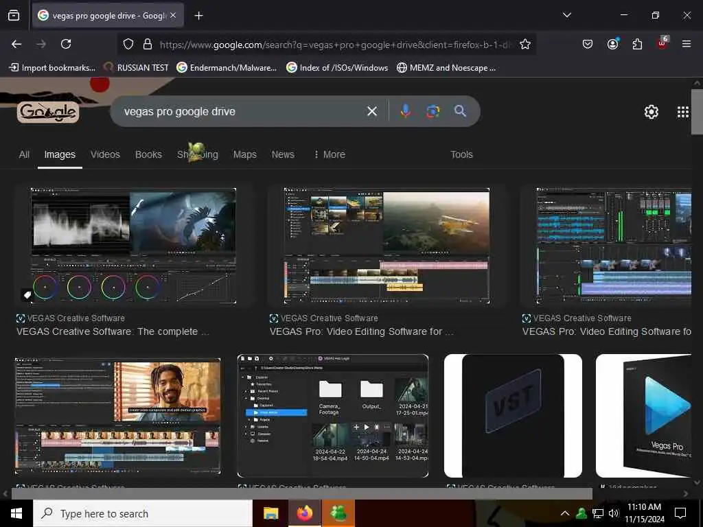
Task: Open the Firefox View icon left of tabs
Action: (14, 16)
